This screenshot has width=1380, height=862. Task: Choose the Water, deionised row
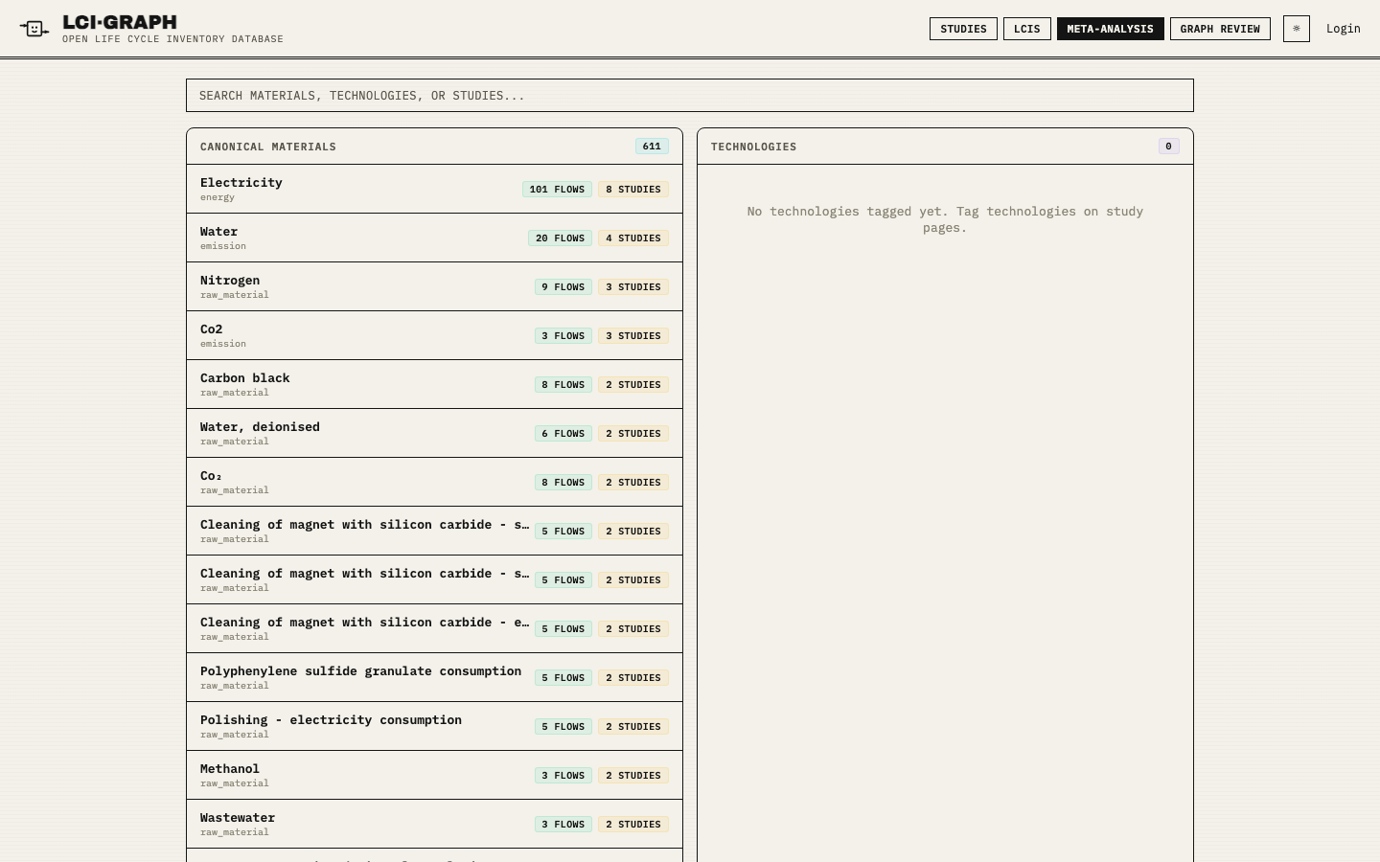coord(434,433)
